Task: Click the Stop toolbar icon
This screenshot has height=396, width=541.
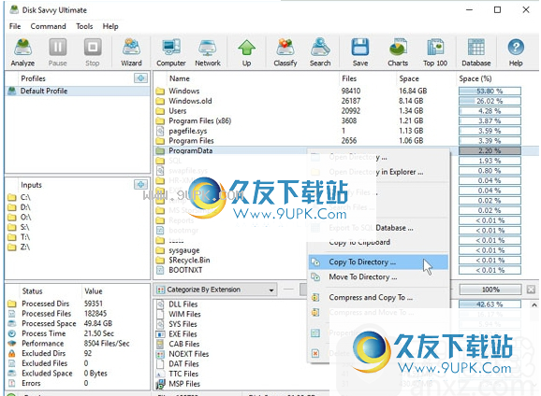Action: (93, 52)
